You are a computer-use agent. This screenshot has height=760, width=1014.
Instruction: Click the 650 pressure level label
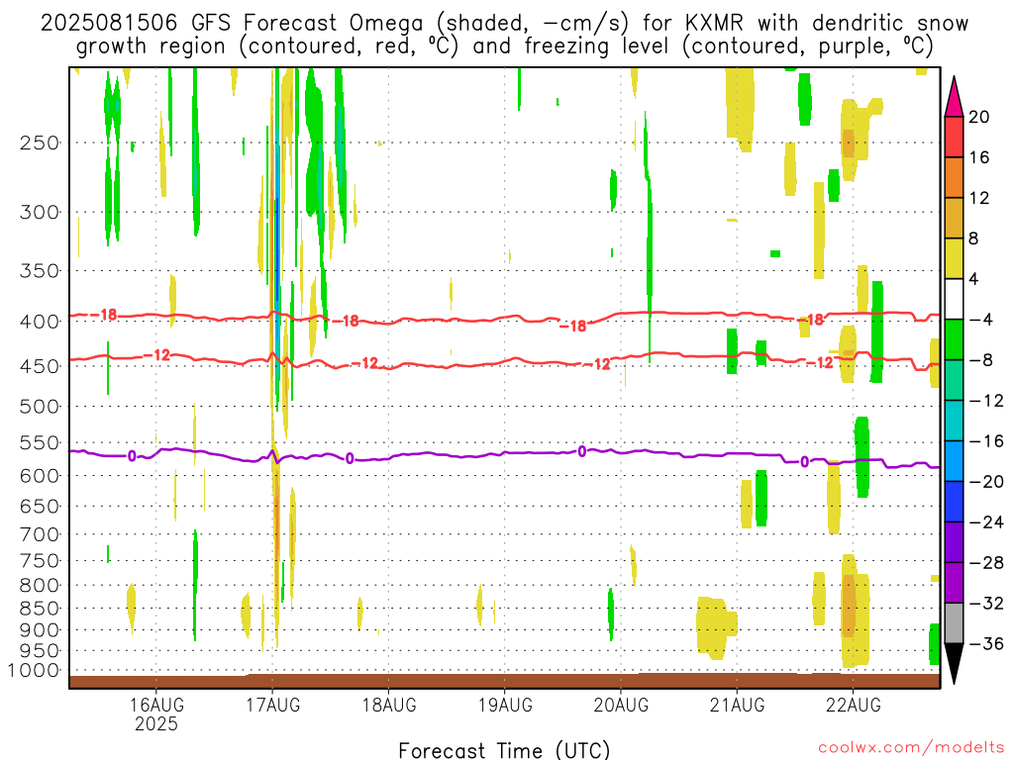click(40, 506)
